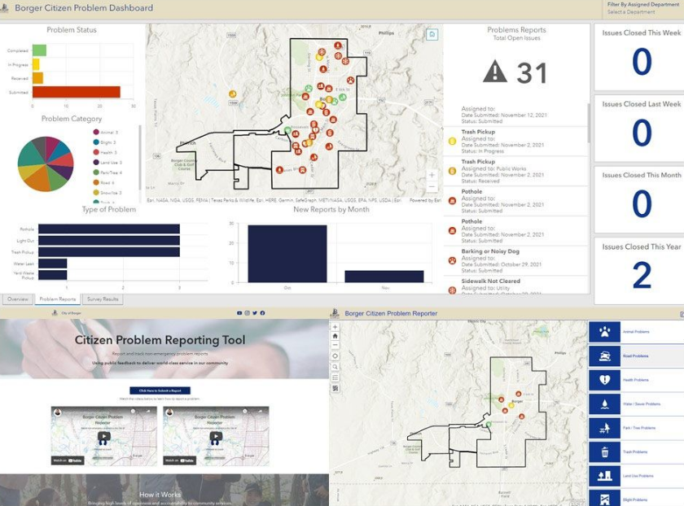
Task: Open the Reporter map search tool
Action: pos(335,367)
